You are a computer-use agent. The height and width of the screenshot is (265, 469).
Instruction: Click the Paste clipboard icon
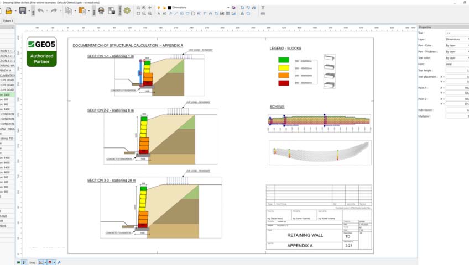(82, 10)
